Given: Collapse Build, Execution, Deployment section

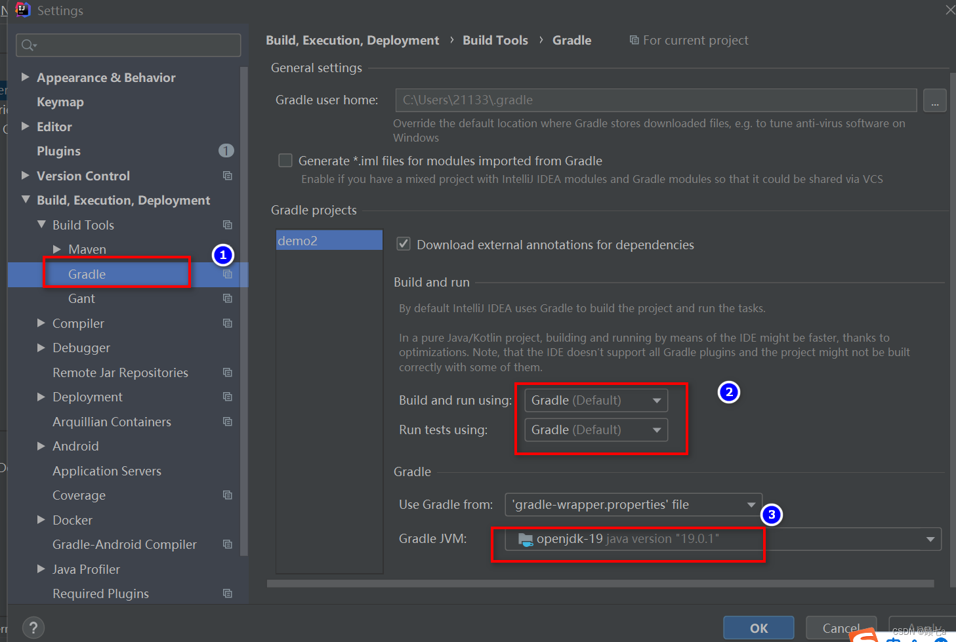Looking at the screenshot, I should [26, 200].
